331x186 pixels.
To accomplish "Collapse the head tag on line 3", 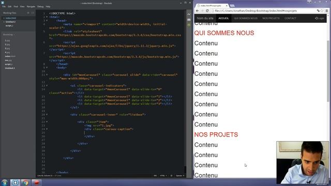I will tap(47, 21).
